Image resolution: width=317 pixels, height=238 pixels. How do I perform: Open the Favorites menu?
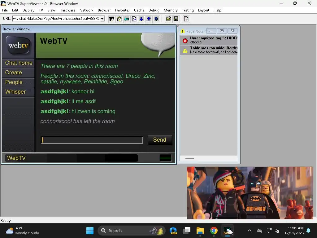tap(122, 10)
